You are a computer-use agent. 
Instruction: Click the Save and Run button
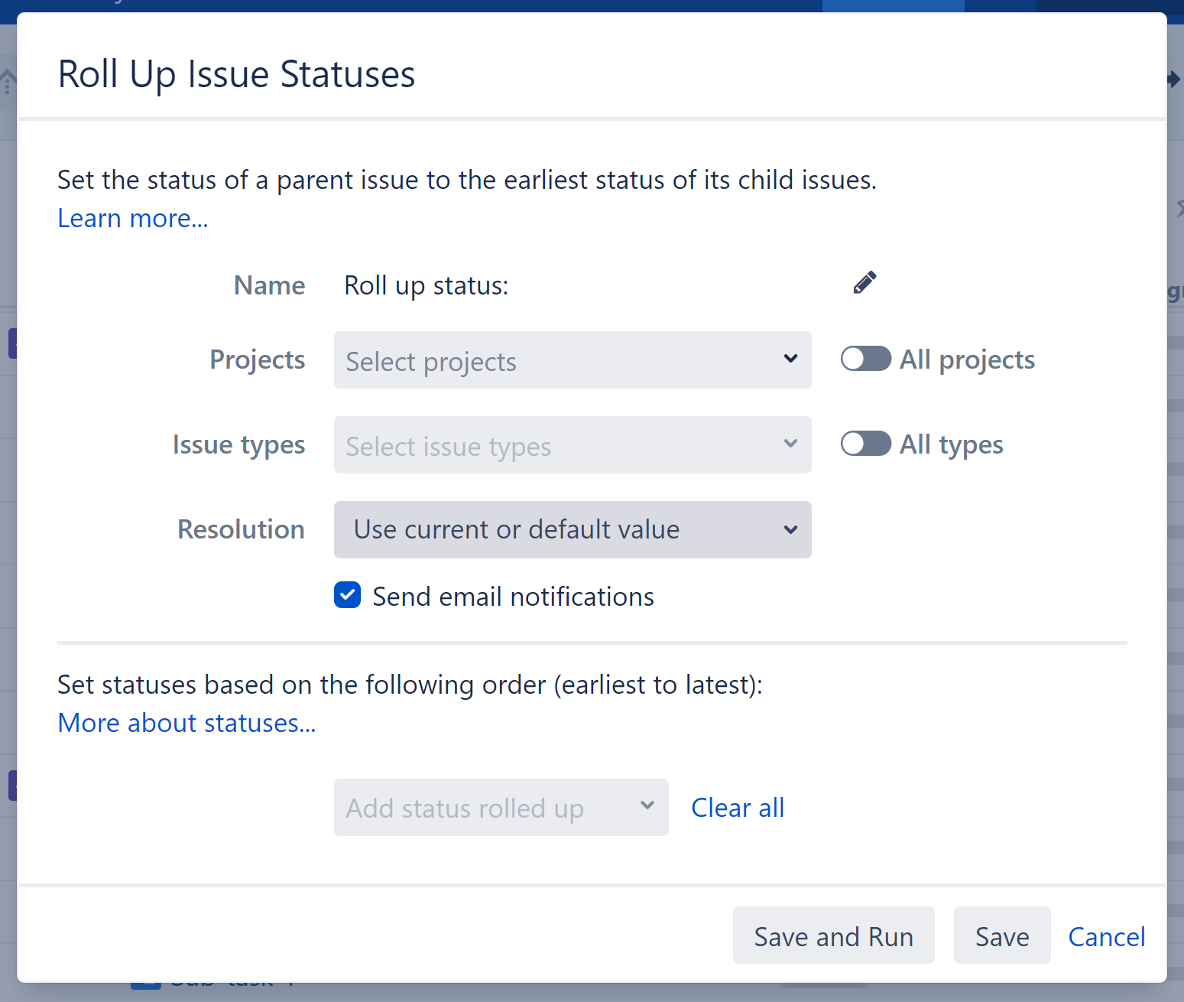832,935
